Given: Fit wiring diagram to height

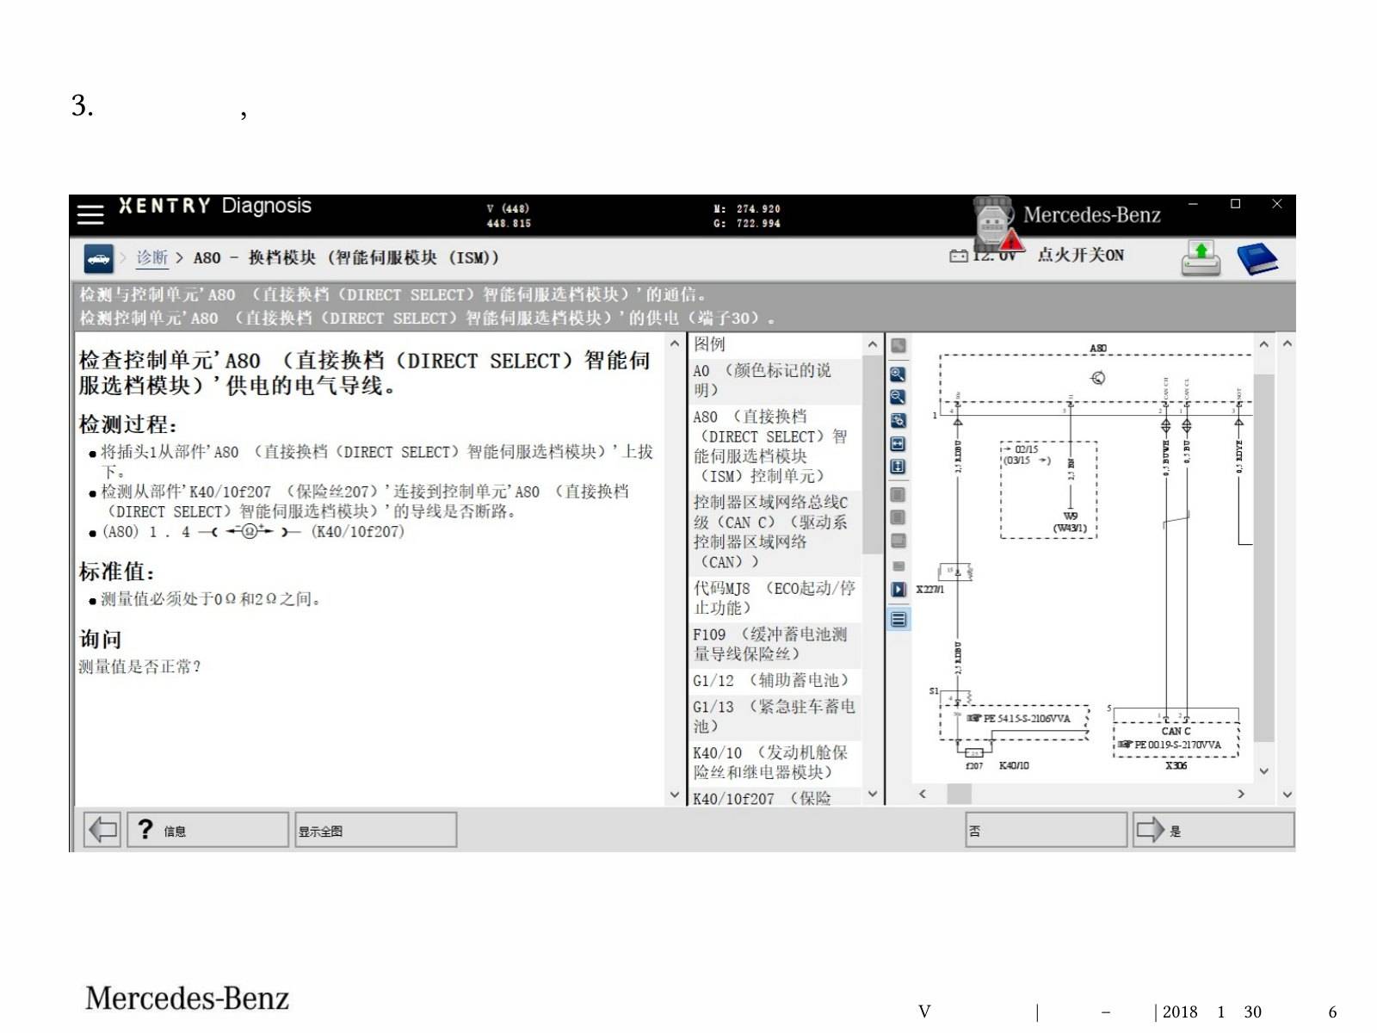Looking at the screenshot, I should [898, 467].
